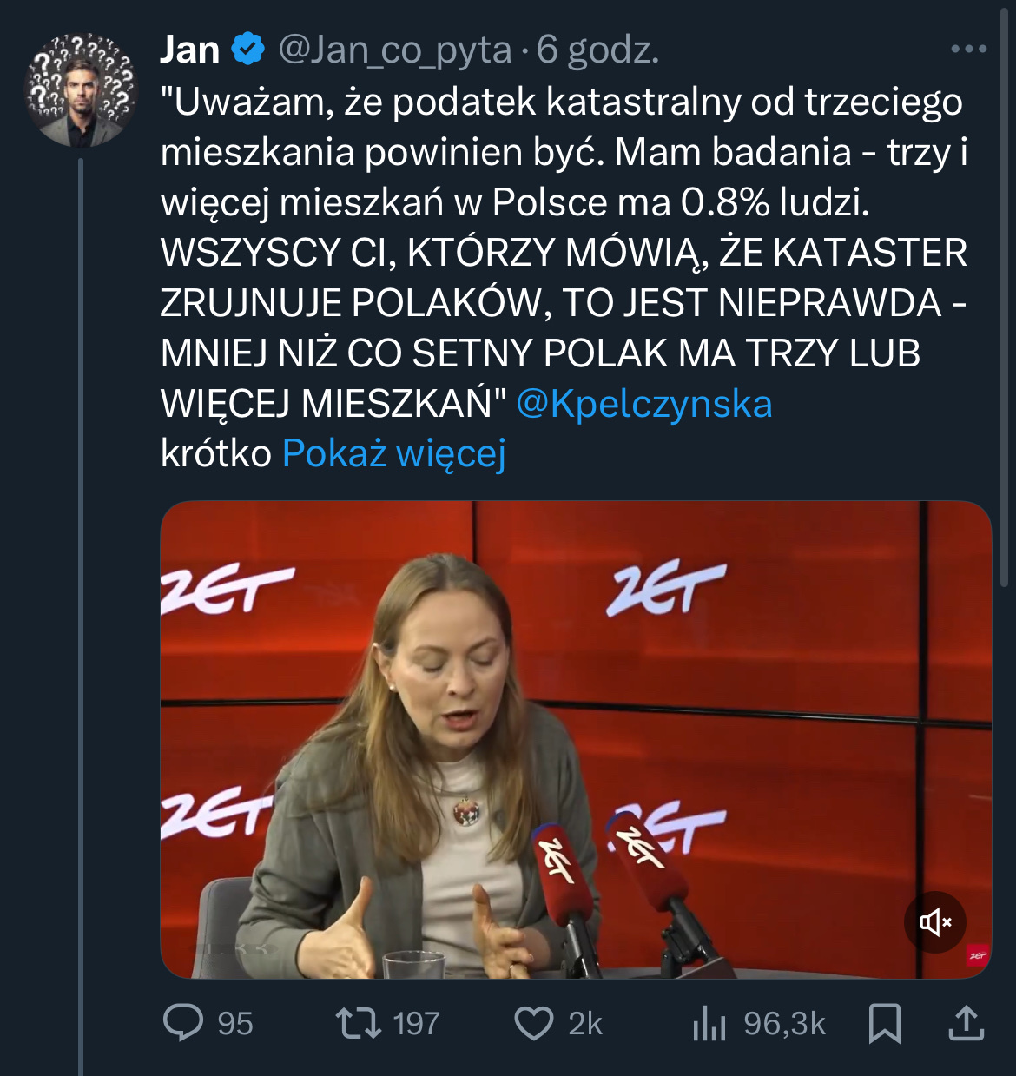Image resolution: width=1016 pixels, height=1076 pixels.
Task: Repost using the retweet arrows icon
Action: [x=359, y=1023]
